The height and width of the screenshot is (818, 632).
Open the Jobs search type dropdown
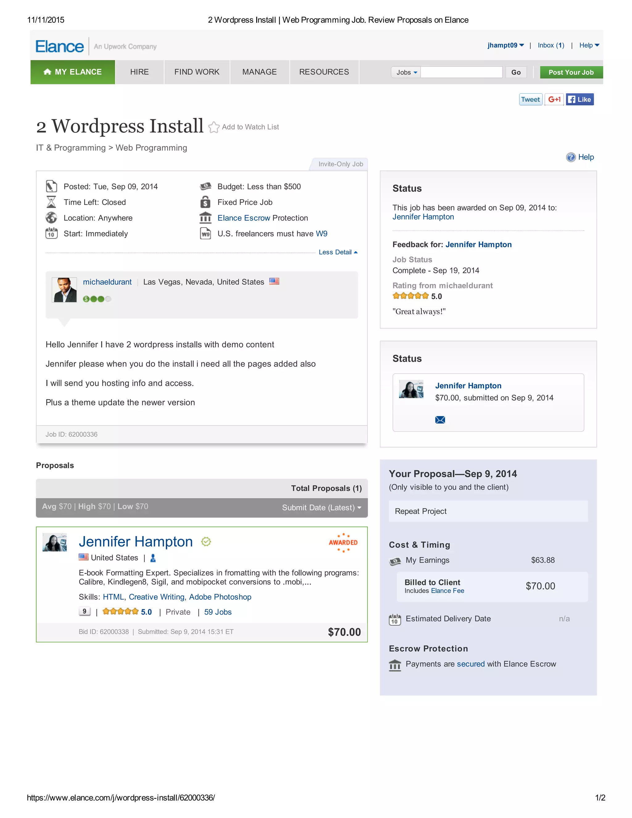click(406, 72)
